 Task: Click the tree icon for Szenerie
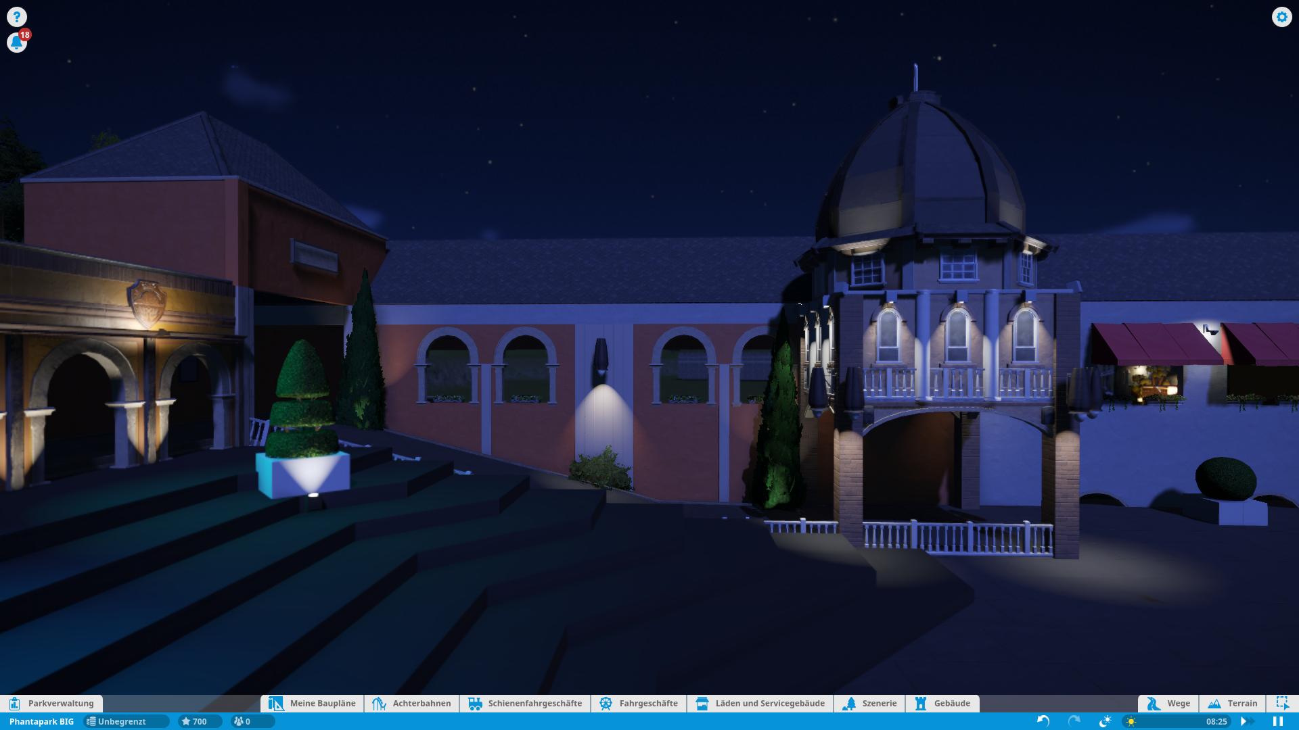pyautogui.click(x=850, y=703)
